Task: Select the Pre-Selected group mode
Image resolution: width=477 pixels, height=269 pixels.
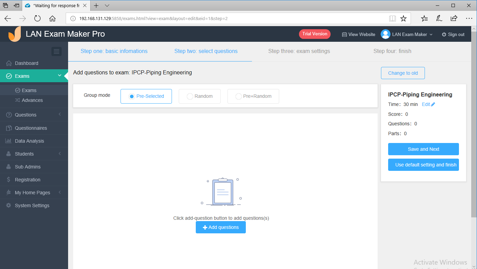Action: pyautogui.click(x=146, y=96)
